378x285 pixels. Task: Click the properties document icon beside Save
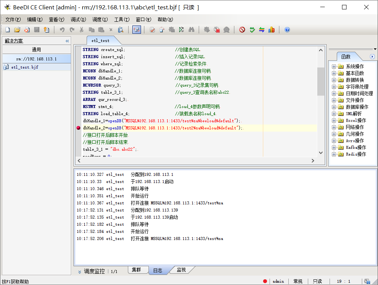click(x=46, y=30)
